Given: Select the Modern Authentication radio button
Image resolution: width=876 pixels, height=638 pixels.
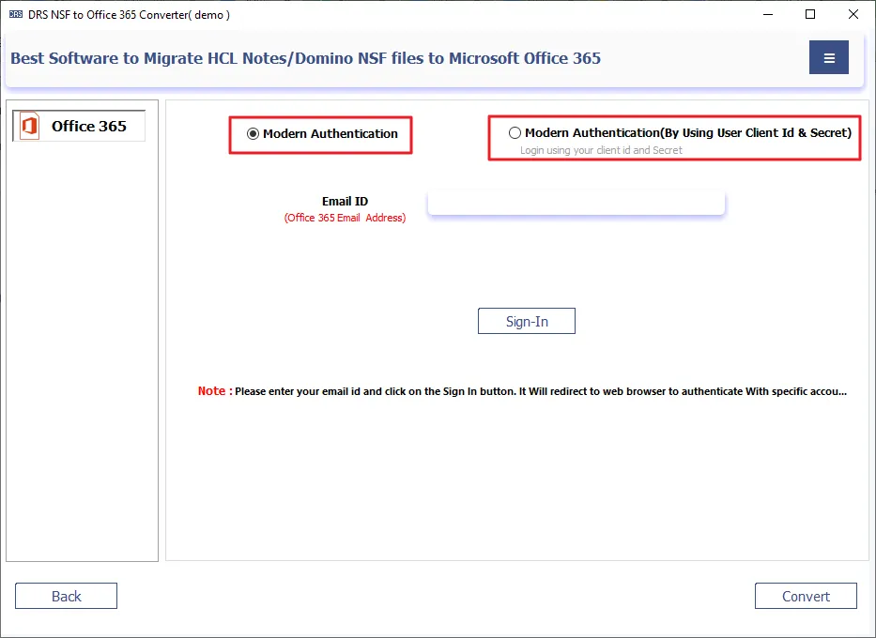Looking at the screenshot, I should click(253, 134).
